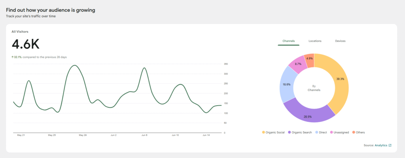
Task: Click the green upward growth arrow icon
Action: (12, 57)
